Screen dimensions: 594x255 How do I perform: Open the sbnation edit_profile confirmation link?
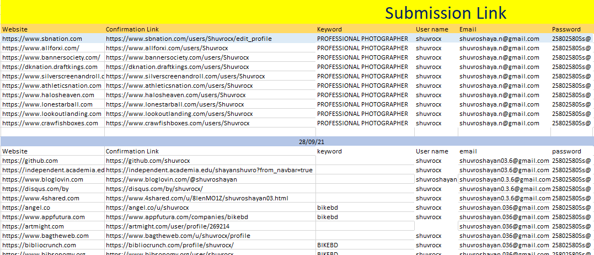pos(188,39)
